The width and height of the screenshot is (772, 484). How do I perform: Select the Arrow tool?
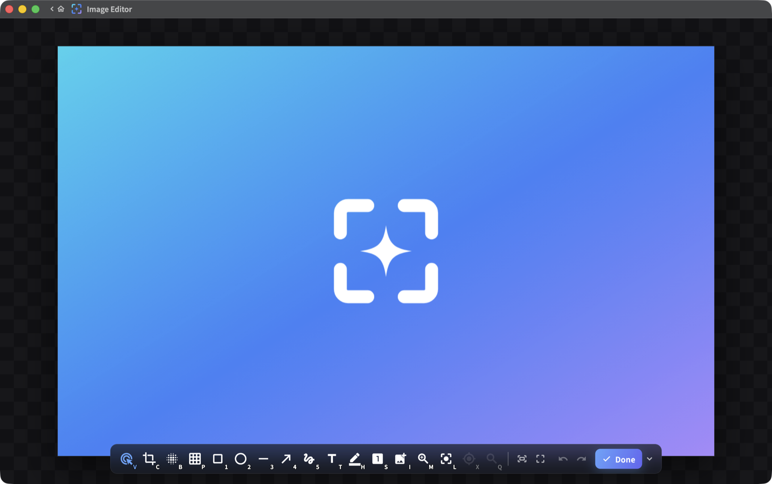[x=286, y=459]
